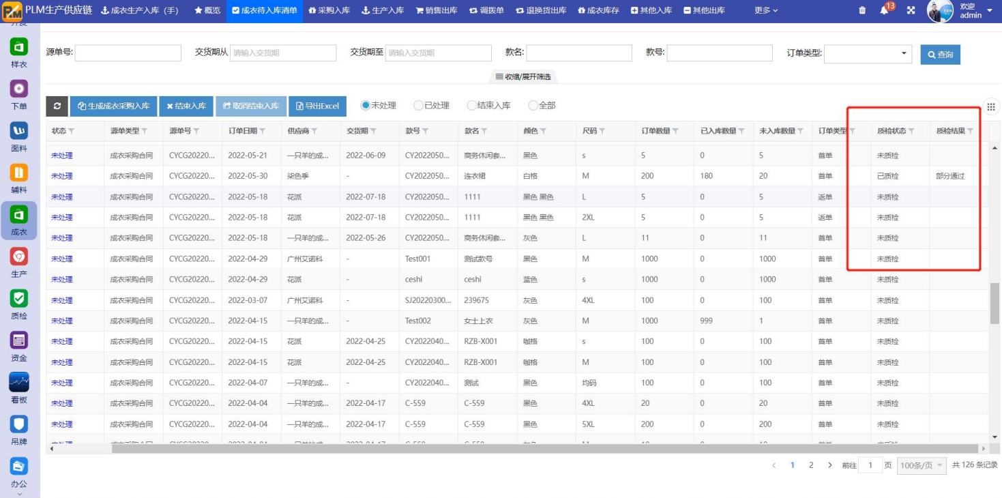Switch to the 采购入库 tab

coord(329,11)
